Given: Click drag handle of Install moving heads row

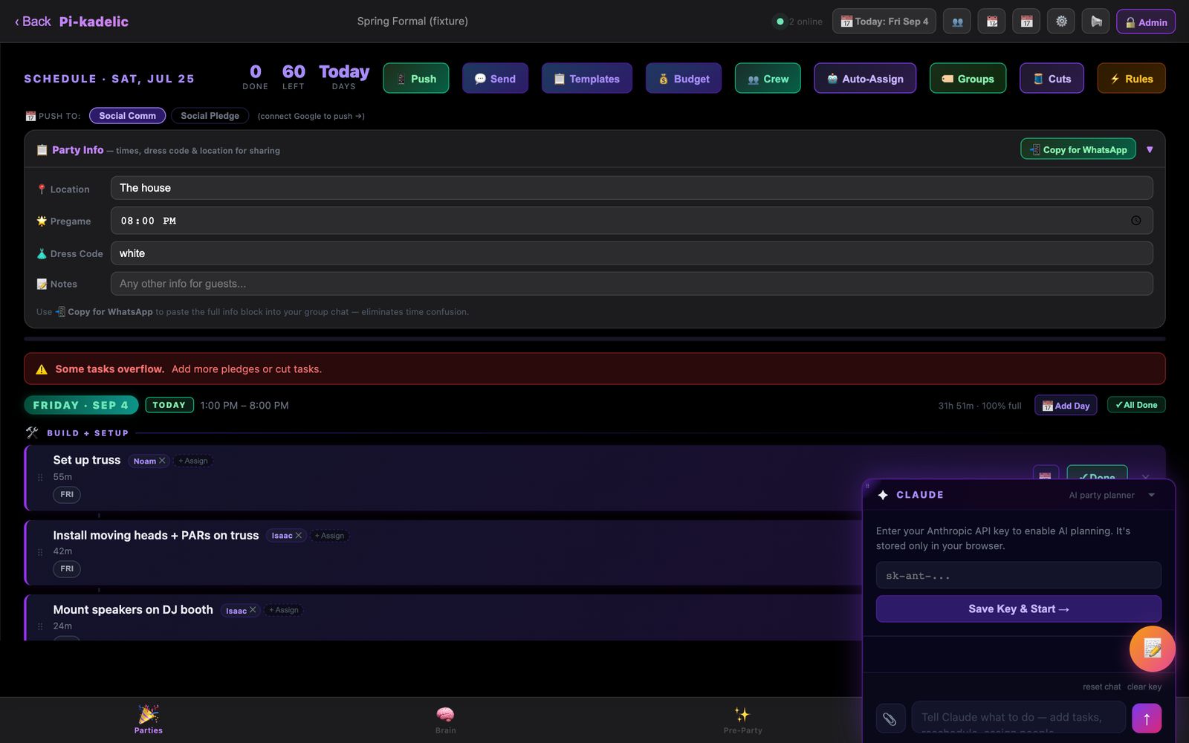Looking at the screenshot, I should point(40,552).
